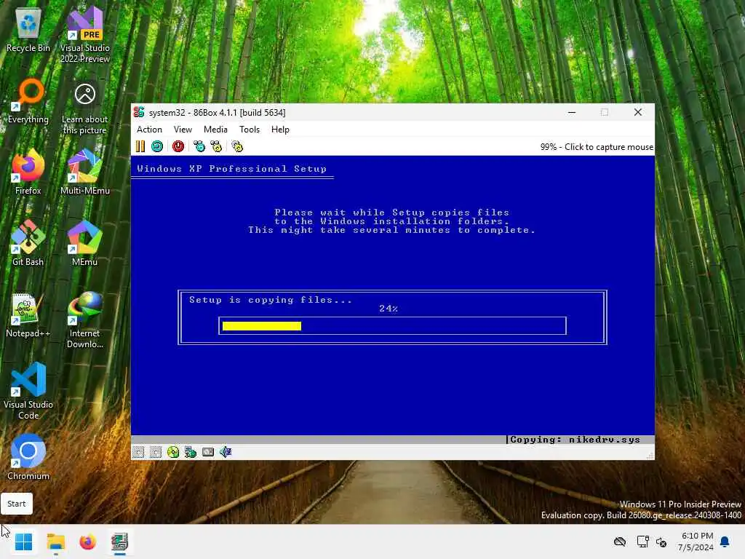Image resolution: width=745 pixels, height=559 pixels.
Task: Click the 'Windows XP Professional Setup' heading
Action: (232, 169)
